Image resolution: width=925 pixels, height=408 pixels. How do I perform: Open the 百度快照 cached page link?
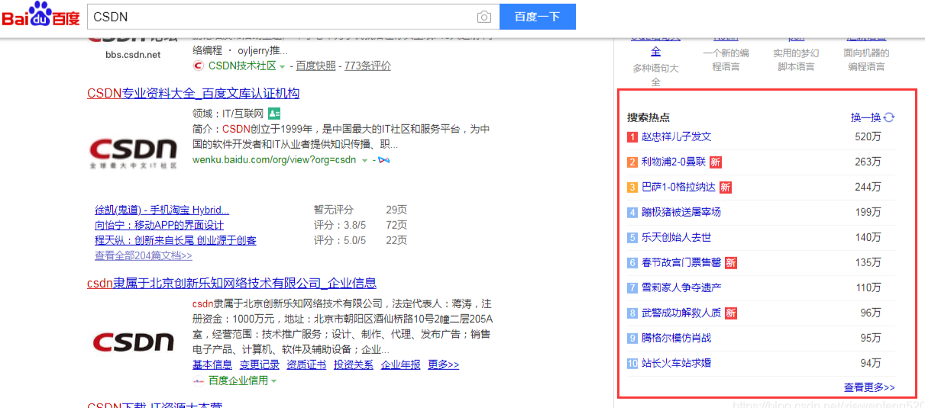point(315,66)
